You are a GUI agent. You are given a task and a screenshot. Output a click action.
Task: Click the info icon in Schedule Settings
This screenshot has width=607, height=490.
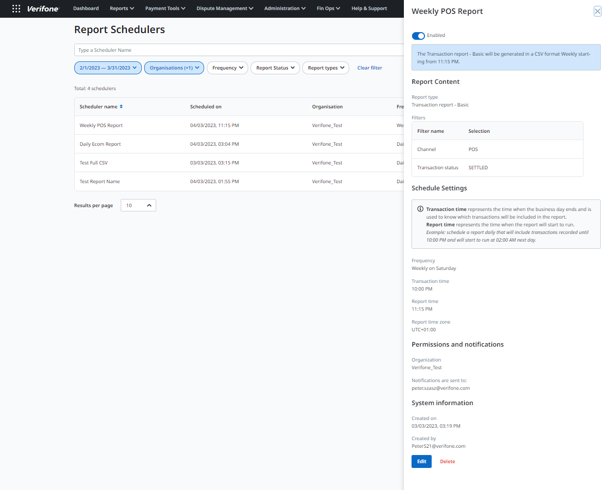[421, 209]
